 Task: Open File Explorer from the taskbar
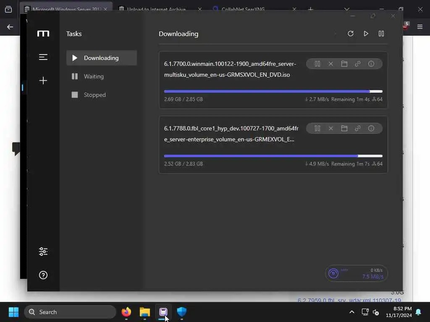click(145, 312)
